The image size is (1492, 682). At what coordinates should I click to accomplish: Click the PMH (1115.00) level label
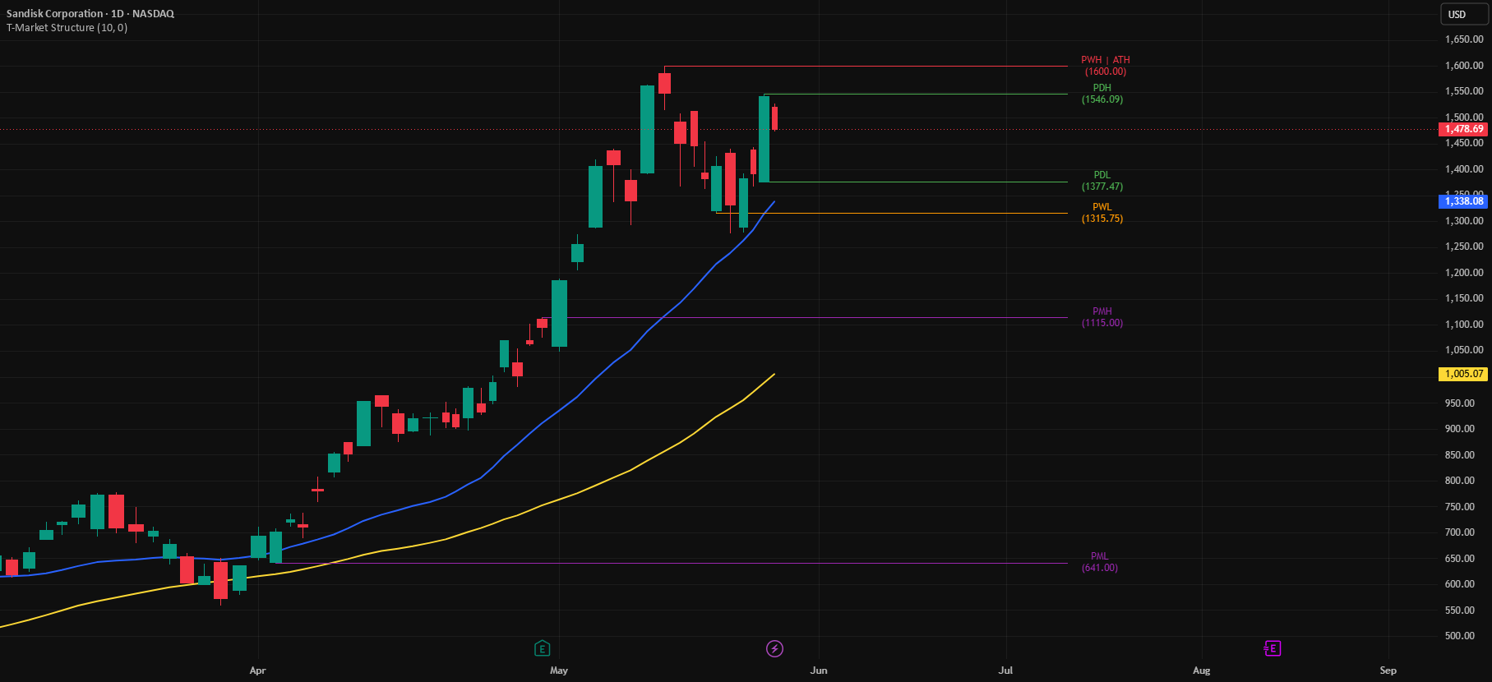tap(1102, 317)
